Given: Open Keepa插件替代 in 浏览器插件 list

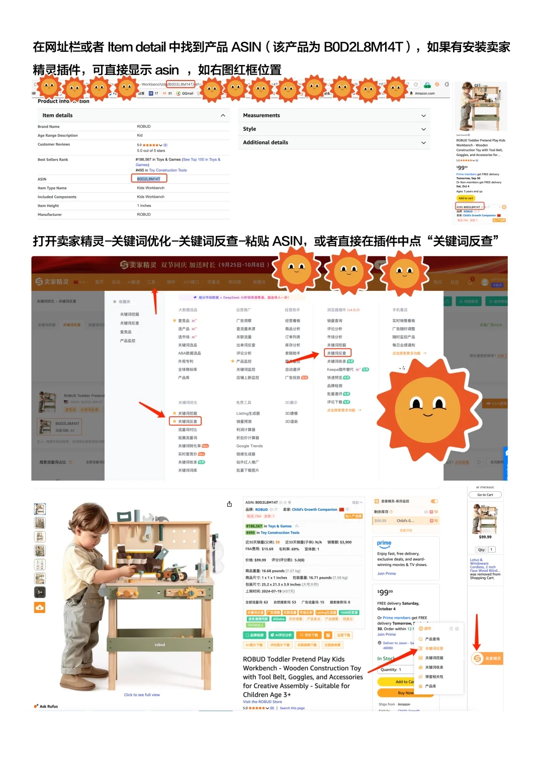Looking at the screenshot, I should click(340, 369).
